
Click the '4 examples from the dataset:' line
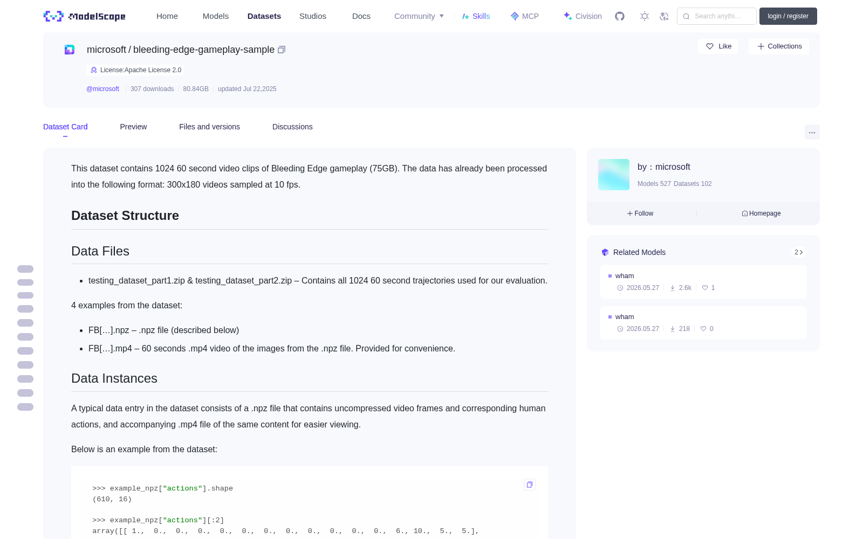point(127,306)
